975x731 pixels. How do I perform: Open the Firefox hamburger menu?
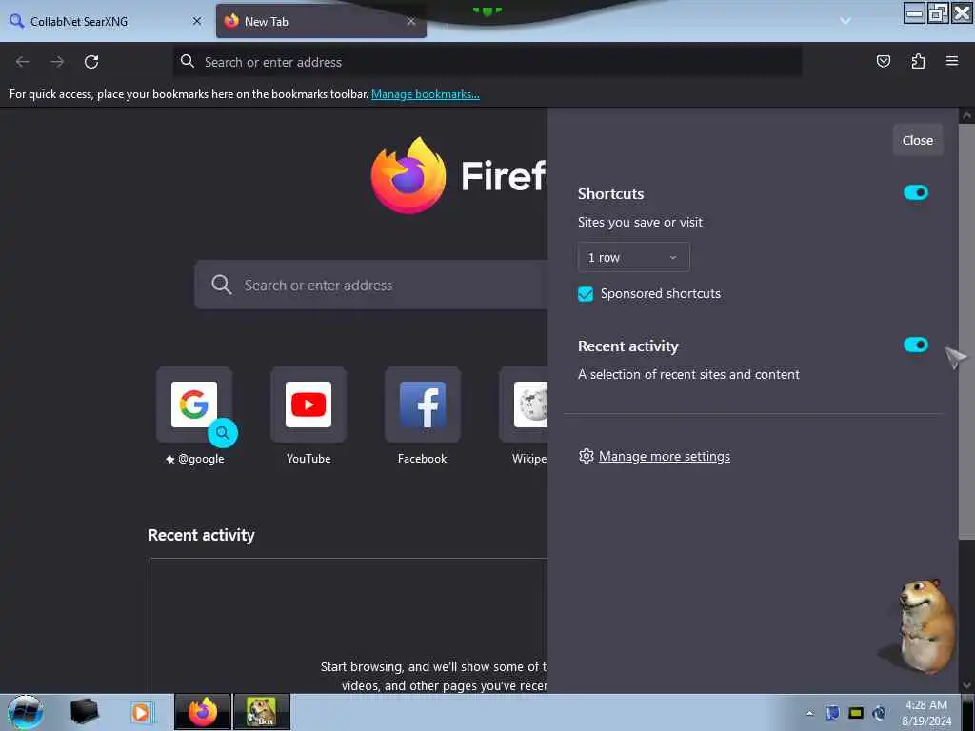coord(952,61)
